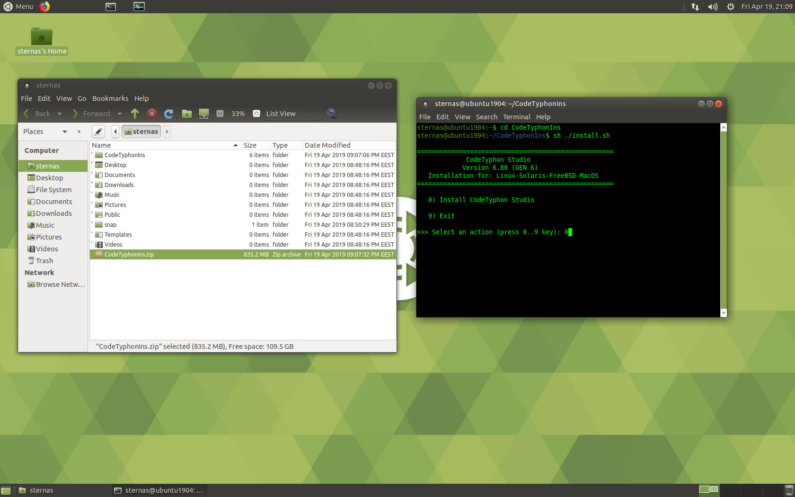Expand the CodeTyphonIns folder row
The image size is (795, 497).
click(x=92, y=154)
